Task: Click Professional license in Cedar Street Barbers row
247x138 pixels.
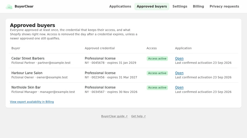Action: tap(100, 58)
